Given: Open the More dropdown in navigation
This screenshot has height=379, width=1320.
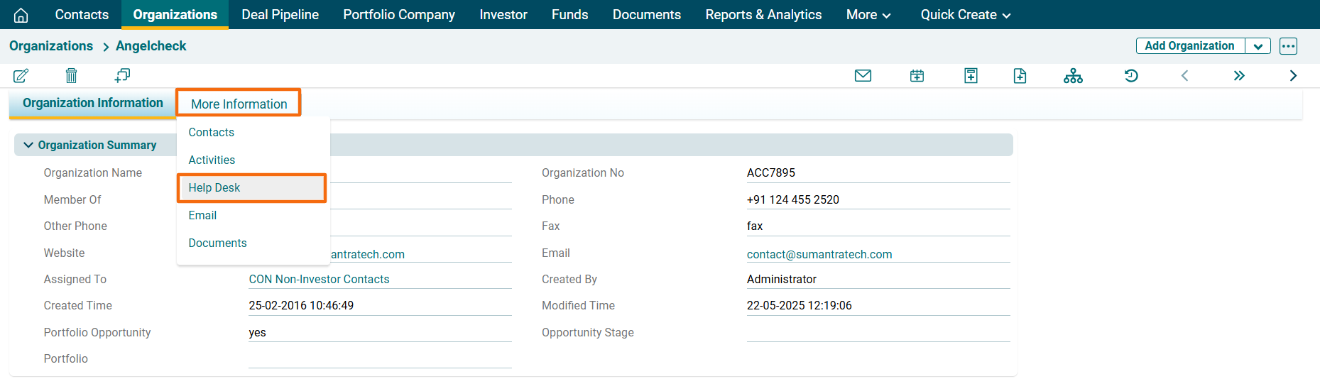Looking at the screenshot, I should point(868,15).
